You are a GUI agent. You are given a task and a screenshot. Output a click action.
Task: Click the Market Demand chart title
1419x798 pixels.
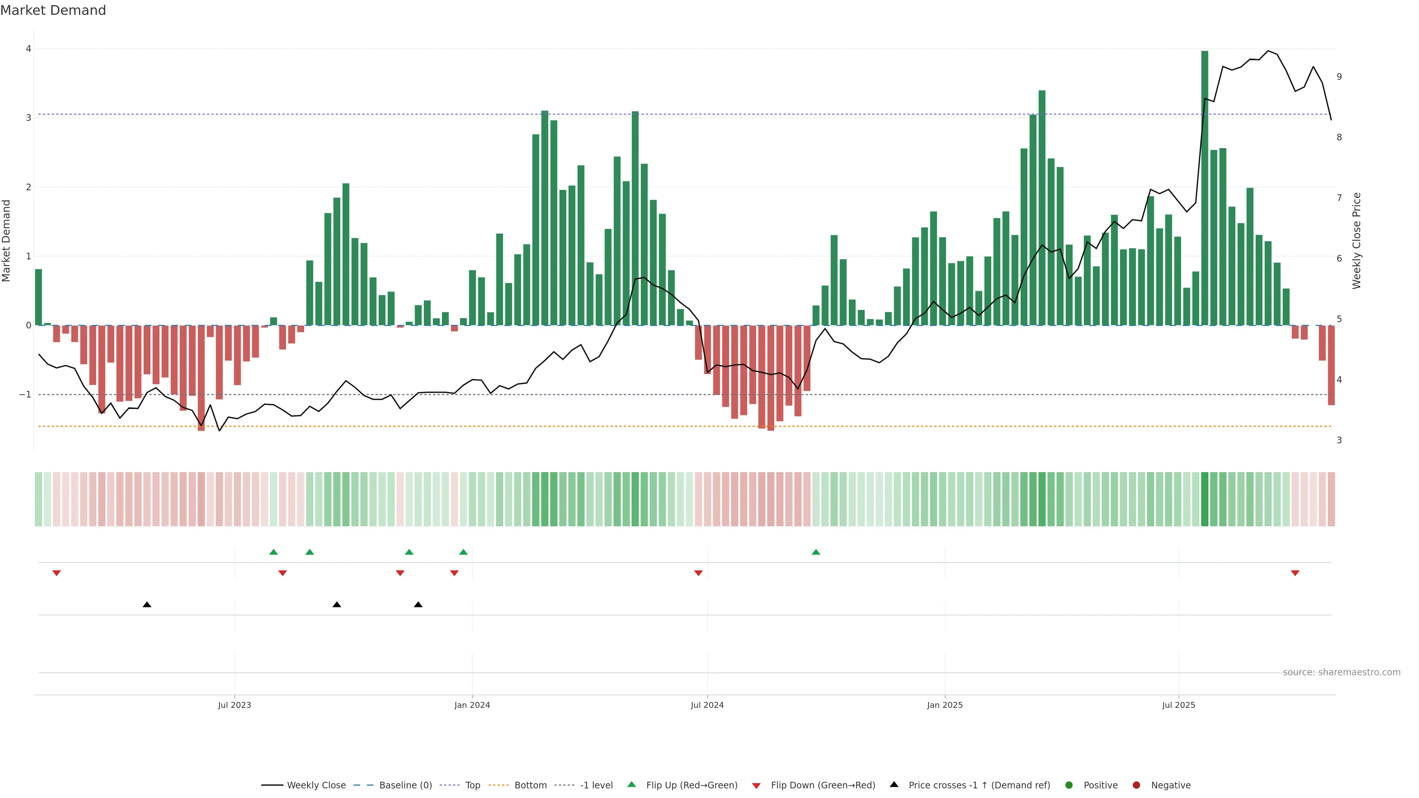[53, 10]
